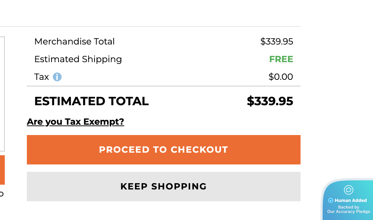
Task: Click the Tax info icon
Action: [x=57, y=77]
